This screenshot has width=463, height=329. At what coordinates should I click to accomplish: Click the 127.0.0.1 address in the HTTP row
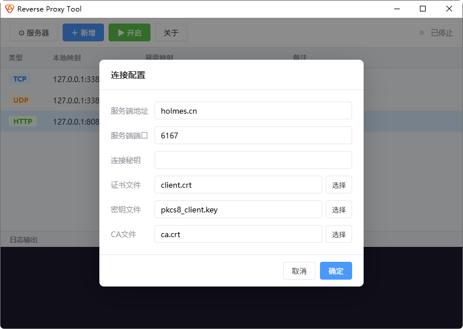coord(76,122)
